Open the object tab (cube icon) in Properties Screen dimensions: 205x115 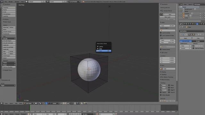(193, 24)
